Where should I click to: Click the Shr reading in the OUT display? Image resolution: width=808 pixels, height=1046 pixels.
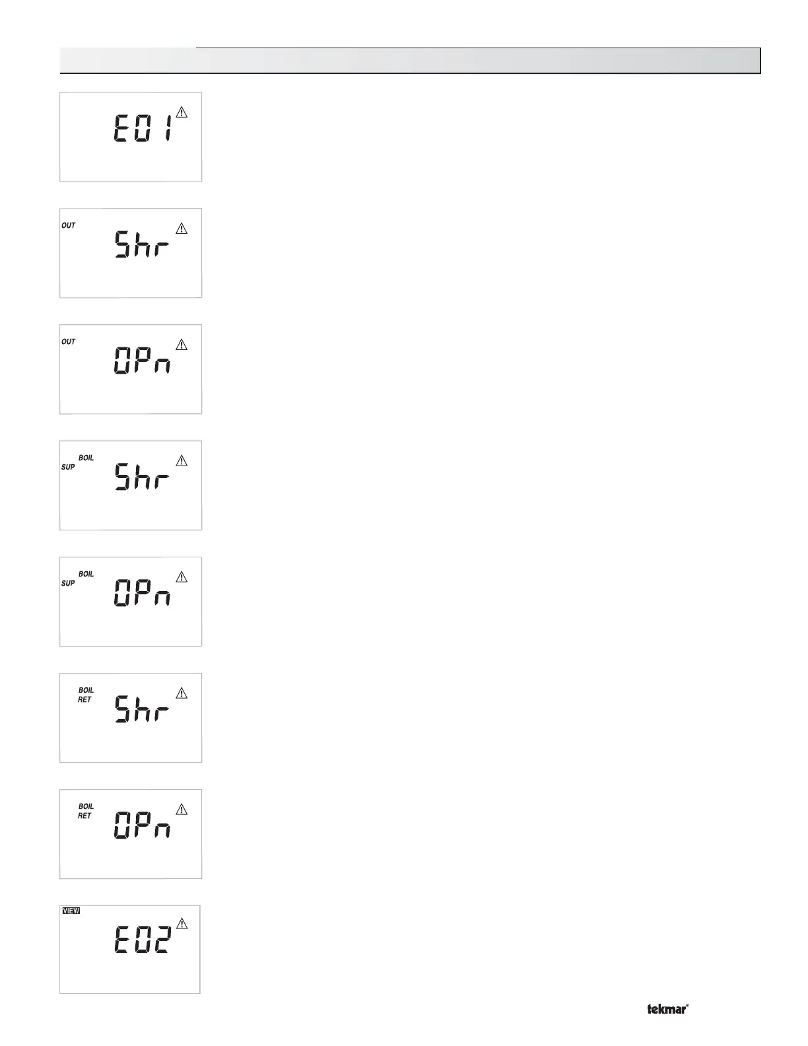click(x=142, y=244)
